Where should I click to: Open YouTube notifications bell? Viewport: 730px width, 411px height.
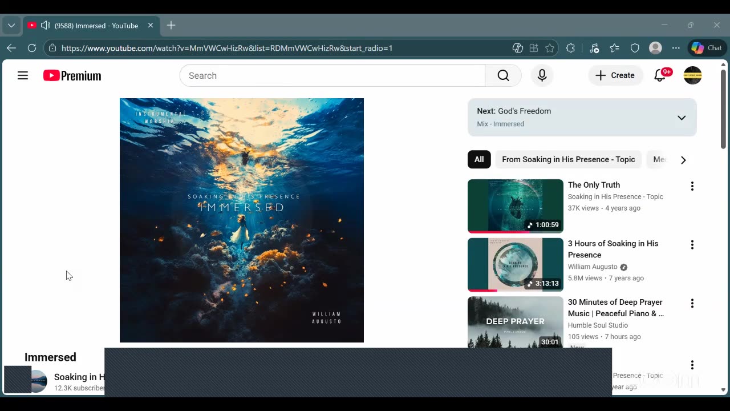[660, 75]
